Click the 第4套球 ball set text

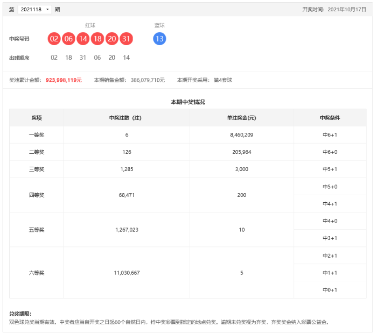[223, 80]
